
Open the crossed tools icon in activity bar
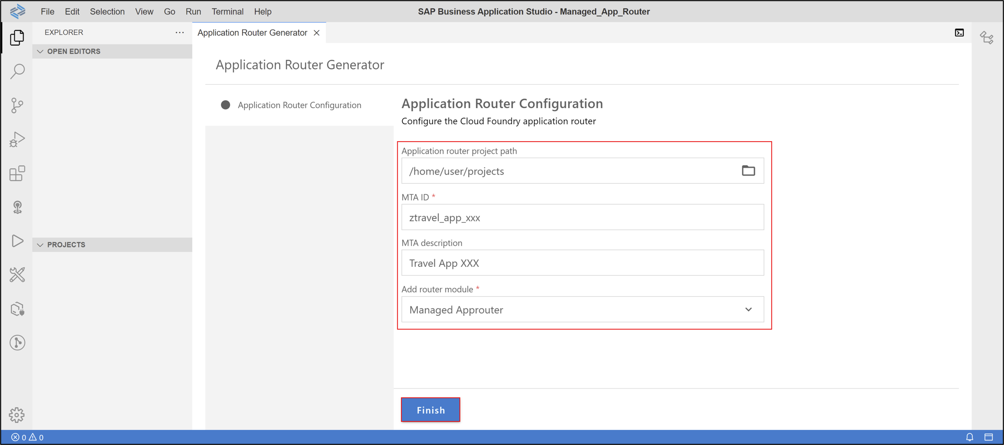(17, 275)
